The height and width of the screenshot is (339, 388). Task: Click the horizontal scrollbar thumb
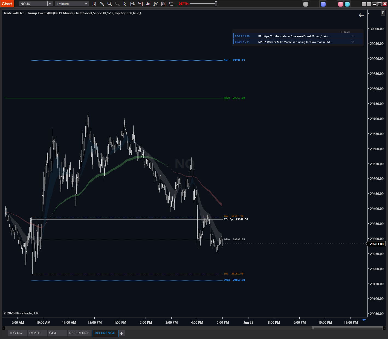coord(347,328)
